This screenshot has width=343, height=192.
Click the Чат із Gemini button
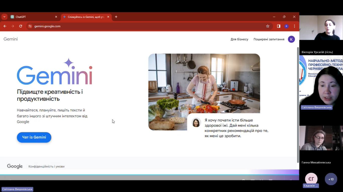(x=34, y=137)
